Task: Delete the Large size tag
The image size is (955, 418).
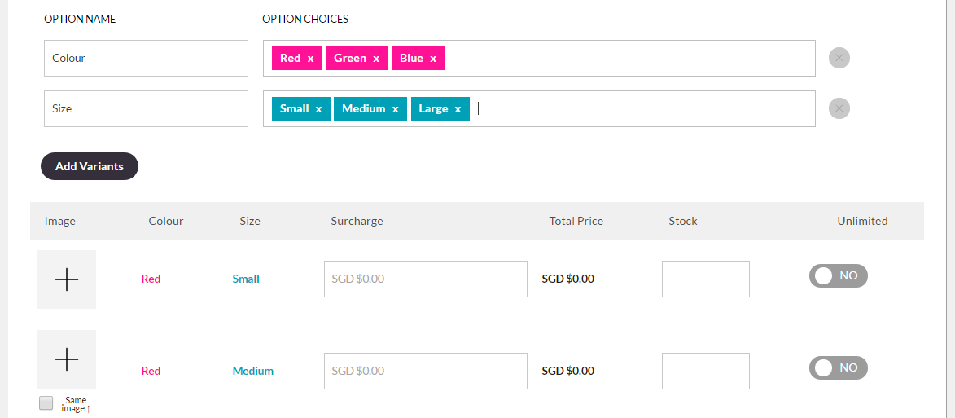Action: click(458, 109)
